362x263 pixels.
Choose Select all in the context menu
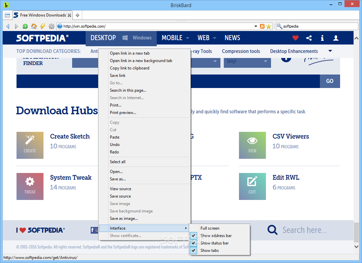pyautogui.click(x=145, y=162)
